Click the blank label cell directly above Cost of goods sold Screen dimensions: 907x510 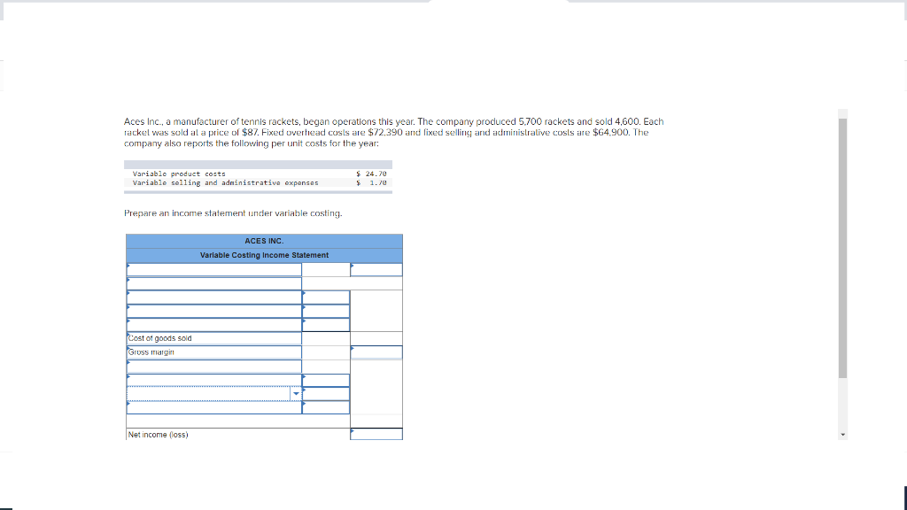[x=214, y=325]
